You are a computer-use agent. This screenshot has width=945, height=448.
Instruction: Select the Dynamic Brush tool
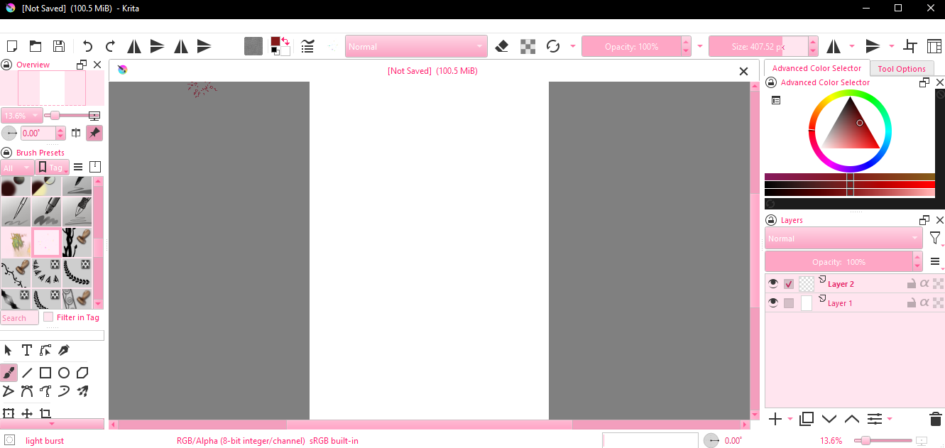[64, 390]
